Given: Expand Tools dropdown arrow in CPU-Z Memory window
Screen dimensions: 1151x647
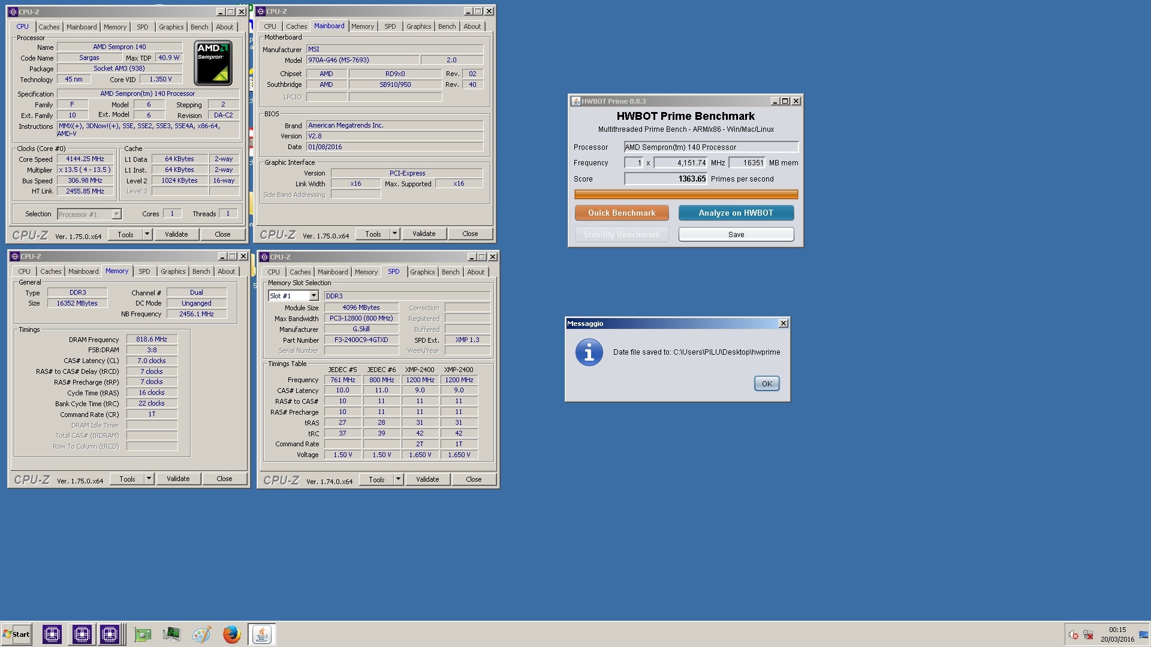Looking at the screenshot, I should tap(149, 479).
